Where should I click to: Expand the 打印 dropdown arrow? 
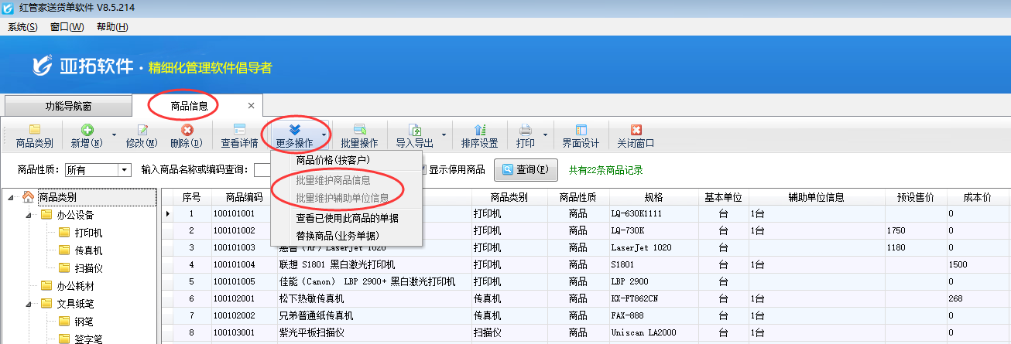click(545, 135)
